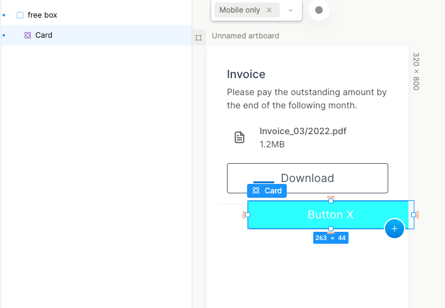Image resolution: width=445 pixels, height=308 pixels.
Task: Click the 263 × 44 size badge
Action: [331, 237]
